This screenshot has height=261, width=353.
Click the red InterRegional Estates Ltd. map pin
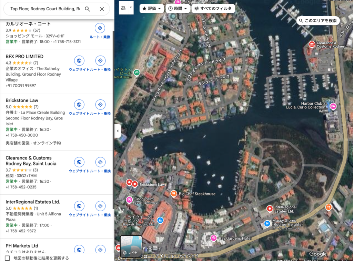click(x=270, y=209)
